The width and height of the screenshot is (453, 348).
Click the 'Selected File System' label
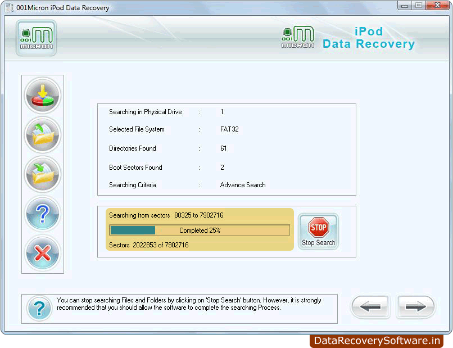(137, 129)
